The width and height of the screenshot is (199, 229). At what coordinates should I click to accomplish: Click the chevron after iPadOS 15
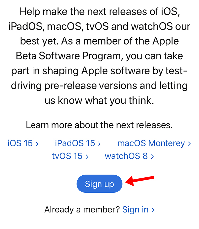[99, 144]
